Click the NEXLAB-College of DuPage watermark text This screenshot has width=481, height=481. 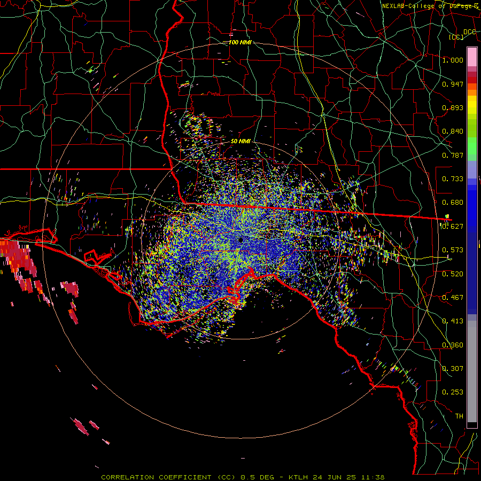(x=430, y=6)
